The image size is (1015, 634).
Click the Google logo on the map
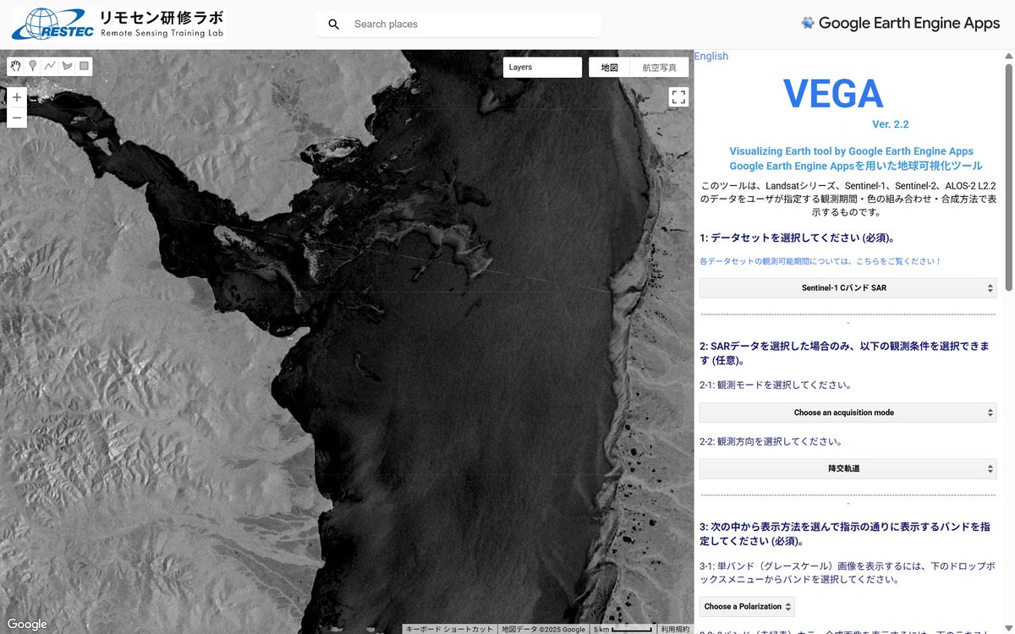point(27,624)
